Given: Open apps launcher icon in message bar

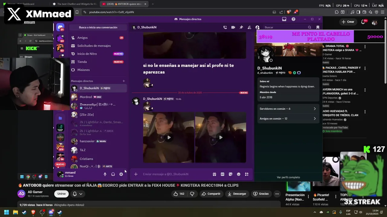Looking at the screenshot, I should coord(247,174).
